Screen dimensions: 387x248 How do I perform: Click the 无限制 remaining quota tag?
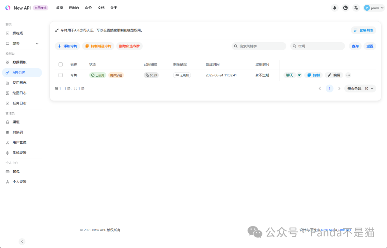tap(182, 75)
